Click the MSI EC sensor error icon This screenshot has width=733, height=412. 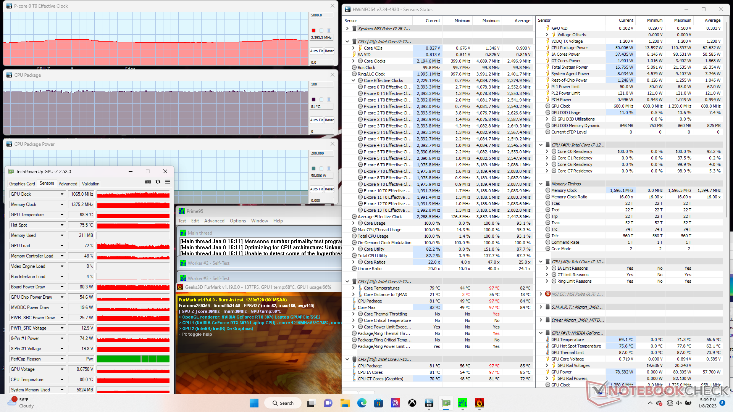click(x=547, y=294)
